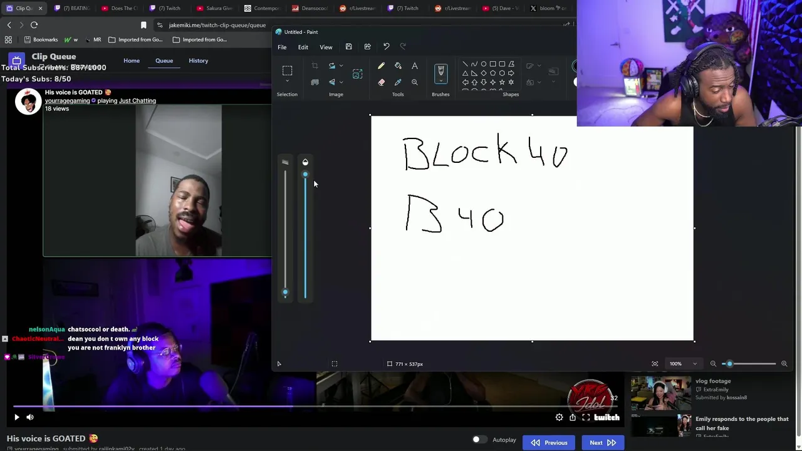Screen dimensions: 802x451
Task: Click the Save icon in Paint
Action: (x=348, y=47)
